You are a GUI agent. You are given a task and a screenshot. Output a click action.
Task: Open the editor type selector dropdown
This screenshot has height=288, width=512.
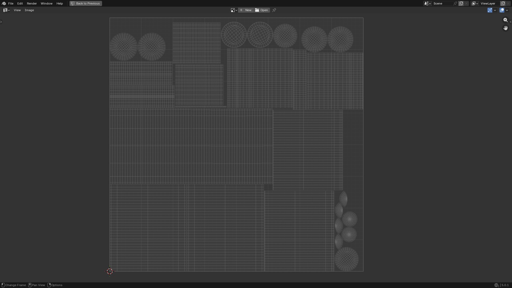(7, 10)
